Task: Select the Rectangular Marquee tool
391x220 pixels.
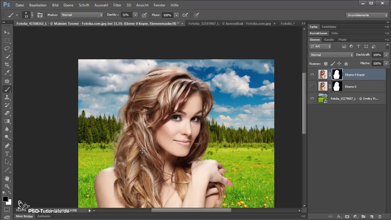Action: (7, 40)
